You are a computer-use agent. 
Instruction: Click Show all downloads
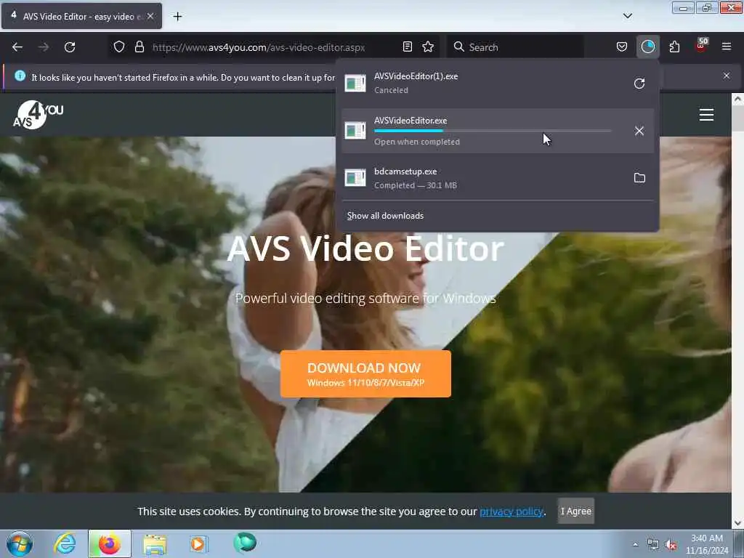(385, 216)
